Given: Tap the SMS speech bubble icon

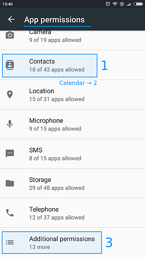Looking at the screenshot, I should click(x=10, y=153).
